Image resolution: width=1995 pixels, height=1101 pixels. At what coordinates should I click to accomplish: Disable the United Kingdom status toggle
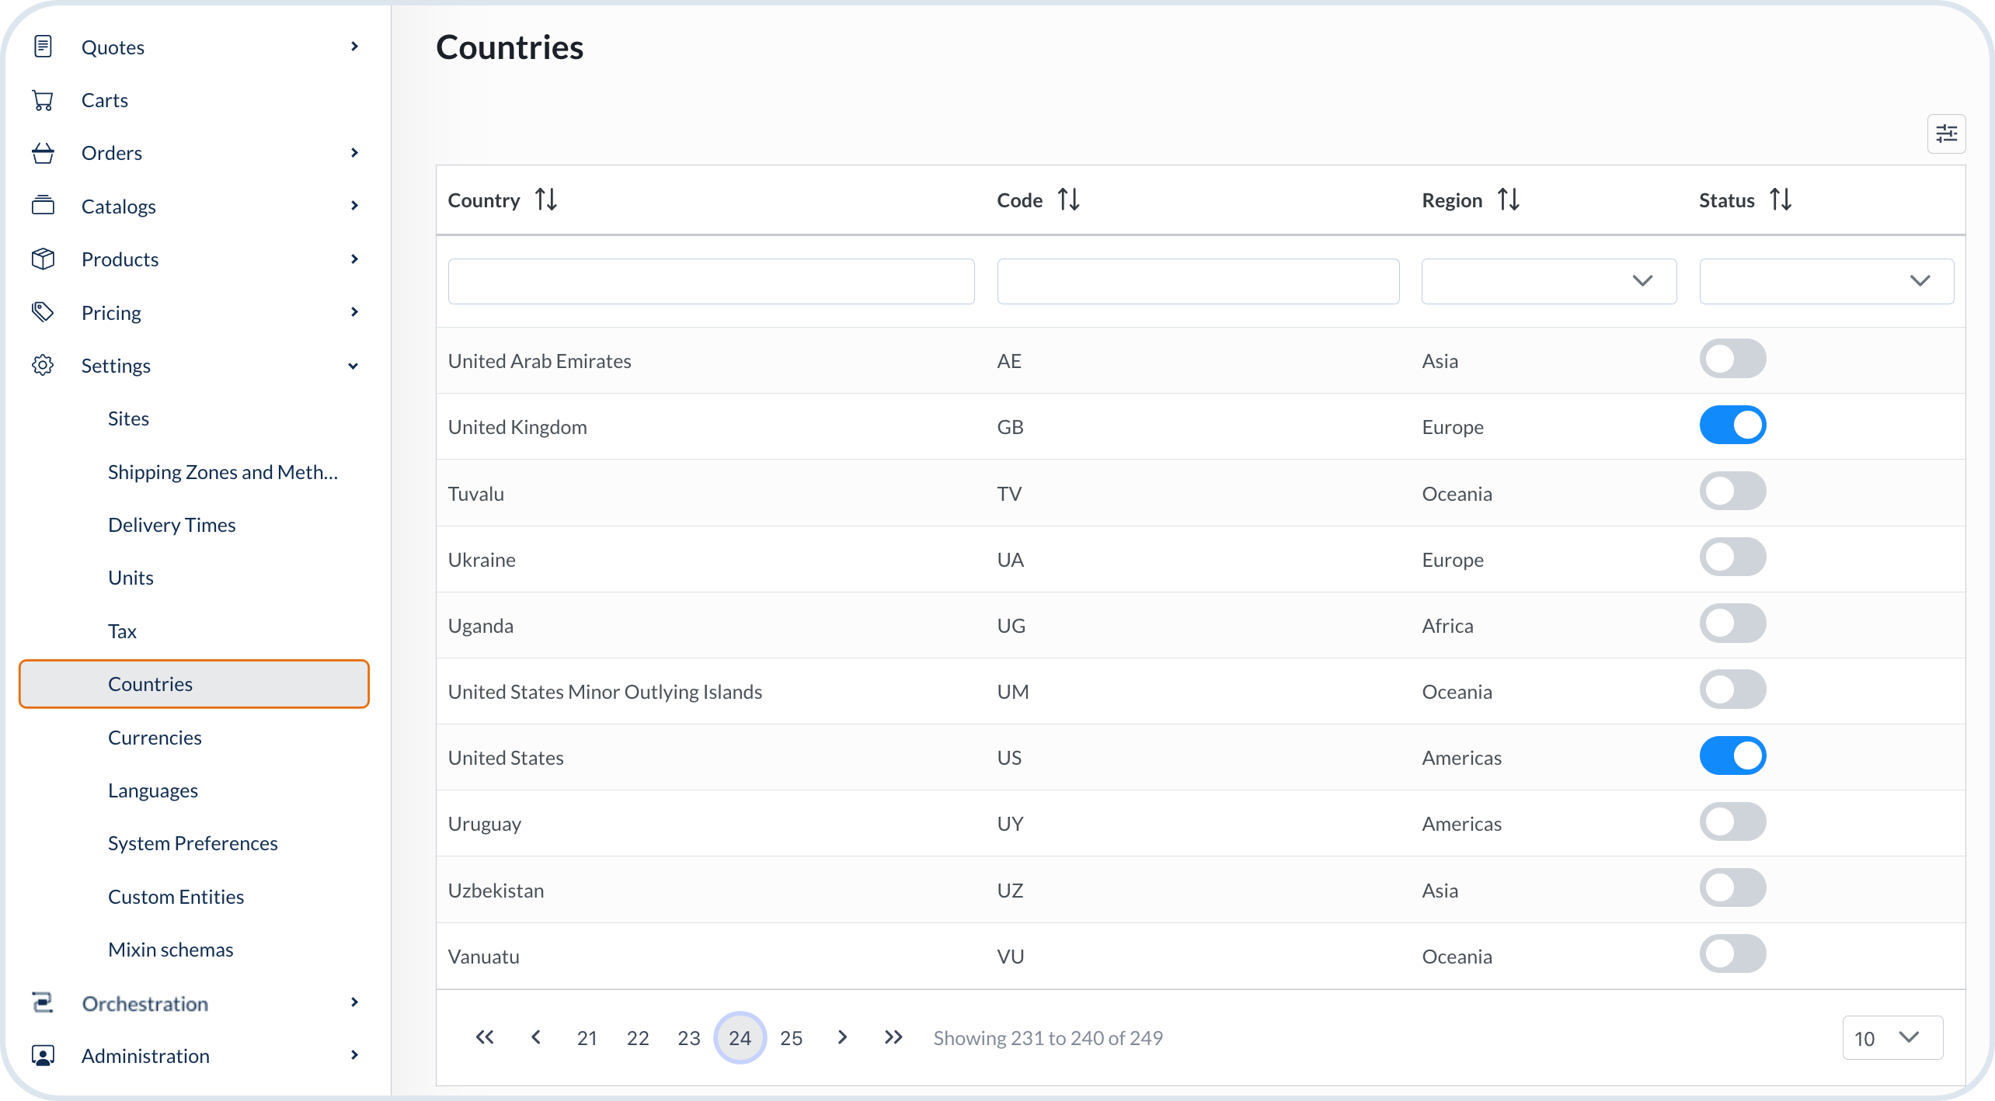1732,425
